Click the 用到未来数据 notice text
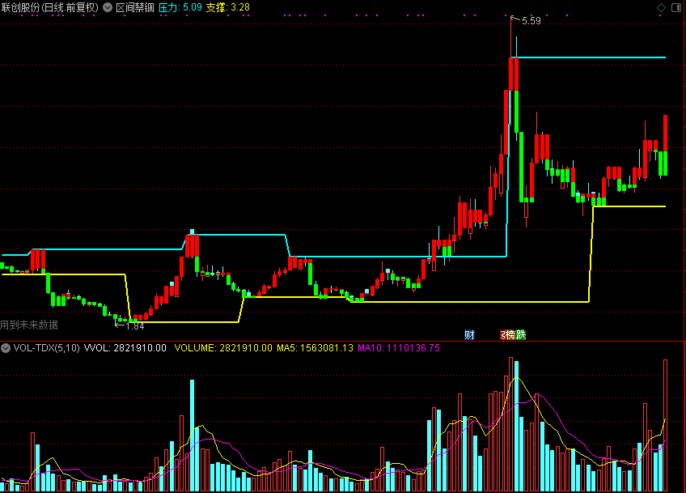686x493 pixels. 29,325
